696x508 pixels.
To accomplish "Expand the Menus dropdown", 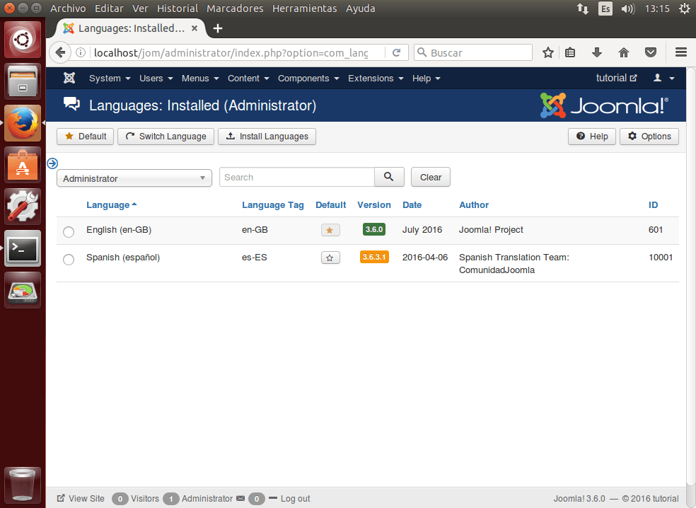I will pyautogui.click(x=200, y=79).
